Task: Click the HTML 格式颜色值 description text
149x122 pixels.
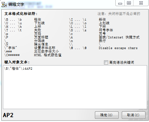Action: click(48, 55)
